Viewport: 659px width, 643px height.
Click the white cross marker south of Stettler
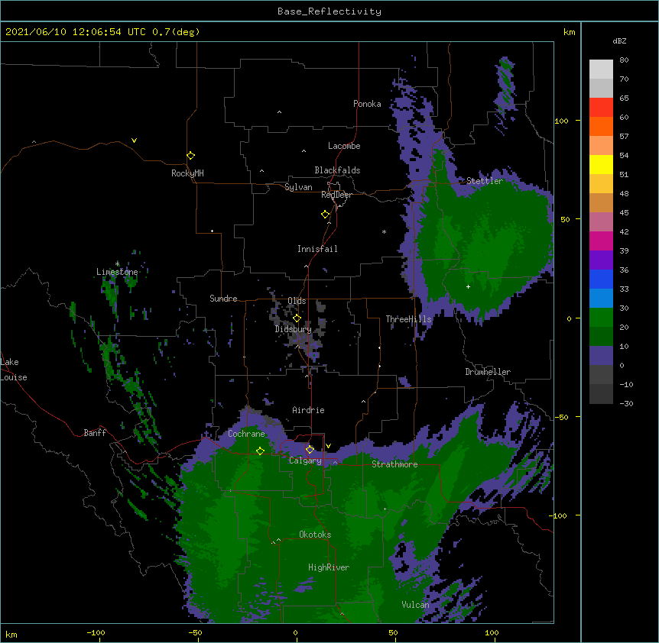tap(468, 286)
